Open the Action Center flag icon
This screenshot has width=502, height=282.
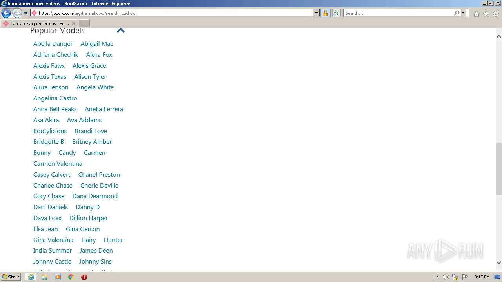(x=465, y=277)
